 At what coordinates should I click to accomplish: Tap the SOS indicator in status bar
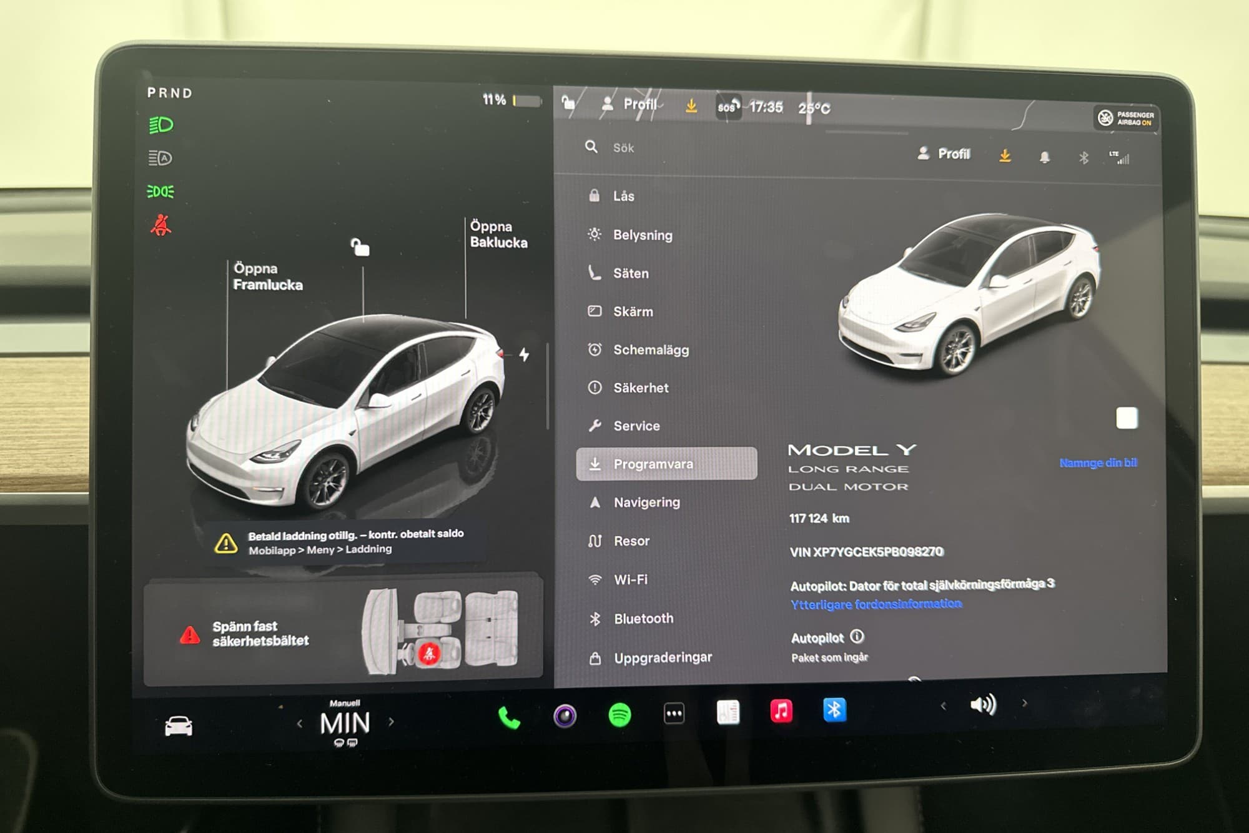coord(728,107)
